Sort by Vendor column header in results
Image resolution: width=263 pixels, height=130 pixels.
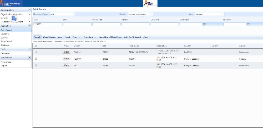[187, 46]
